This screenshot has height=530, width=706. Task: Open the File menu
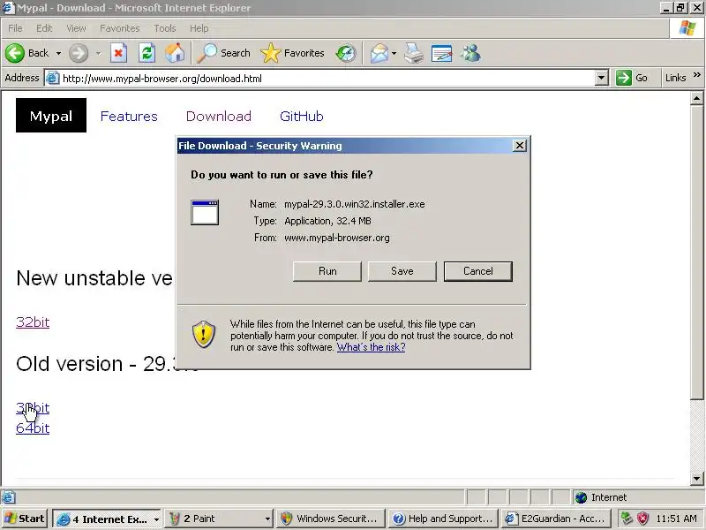15,28
